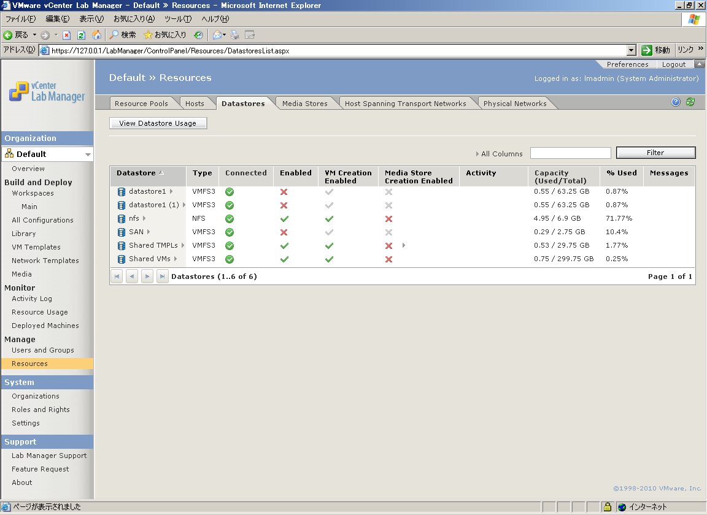Open Shared TMPLs menu arrow
Viewport: 707px width, 515px height.
[183, 245]
